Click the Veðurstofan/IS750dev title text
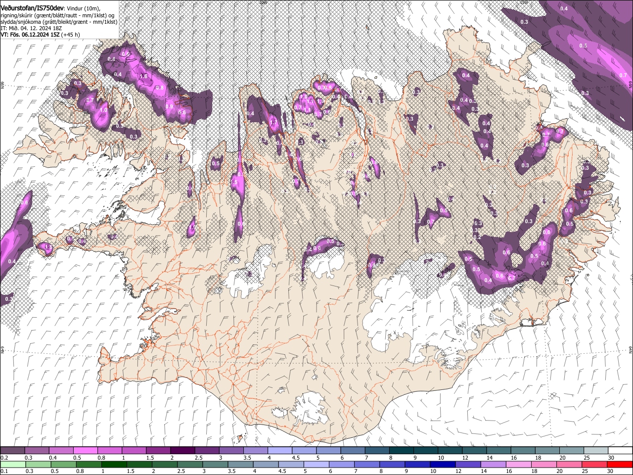633x475 pixels. click(32, 8)
